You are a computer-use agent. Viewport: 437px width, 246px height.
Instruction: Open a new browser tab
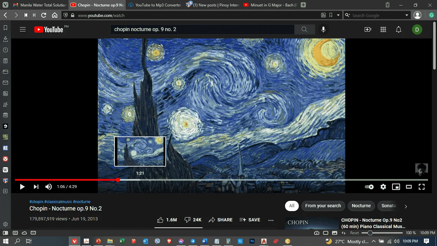[303, 5]
